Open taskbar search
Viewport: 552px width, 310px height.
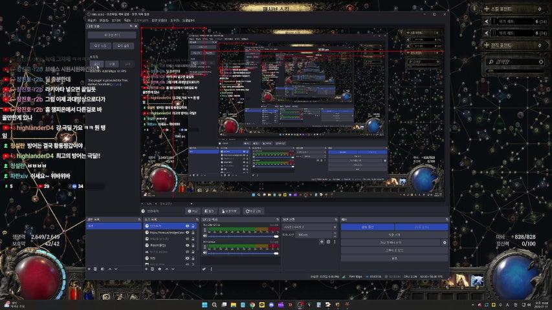click(x=214, y=305)
